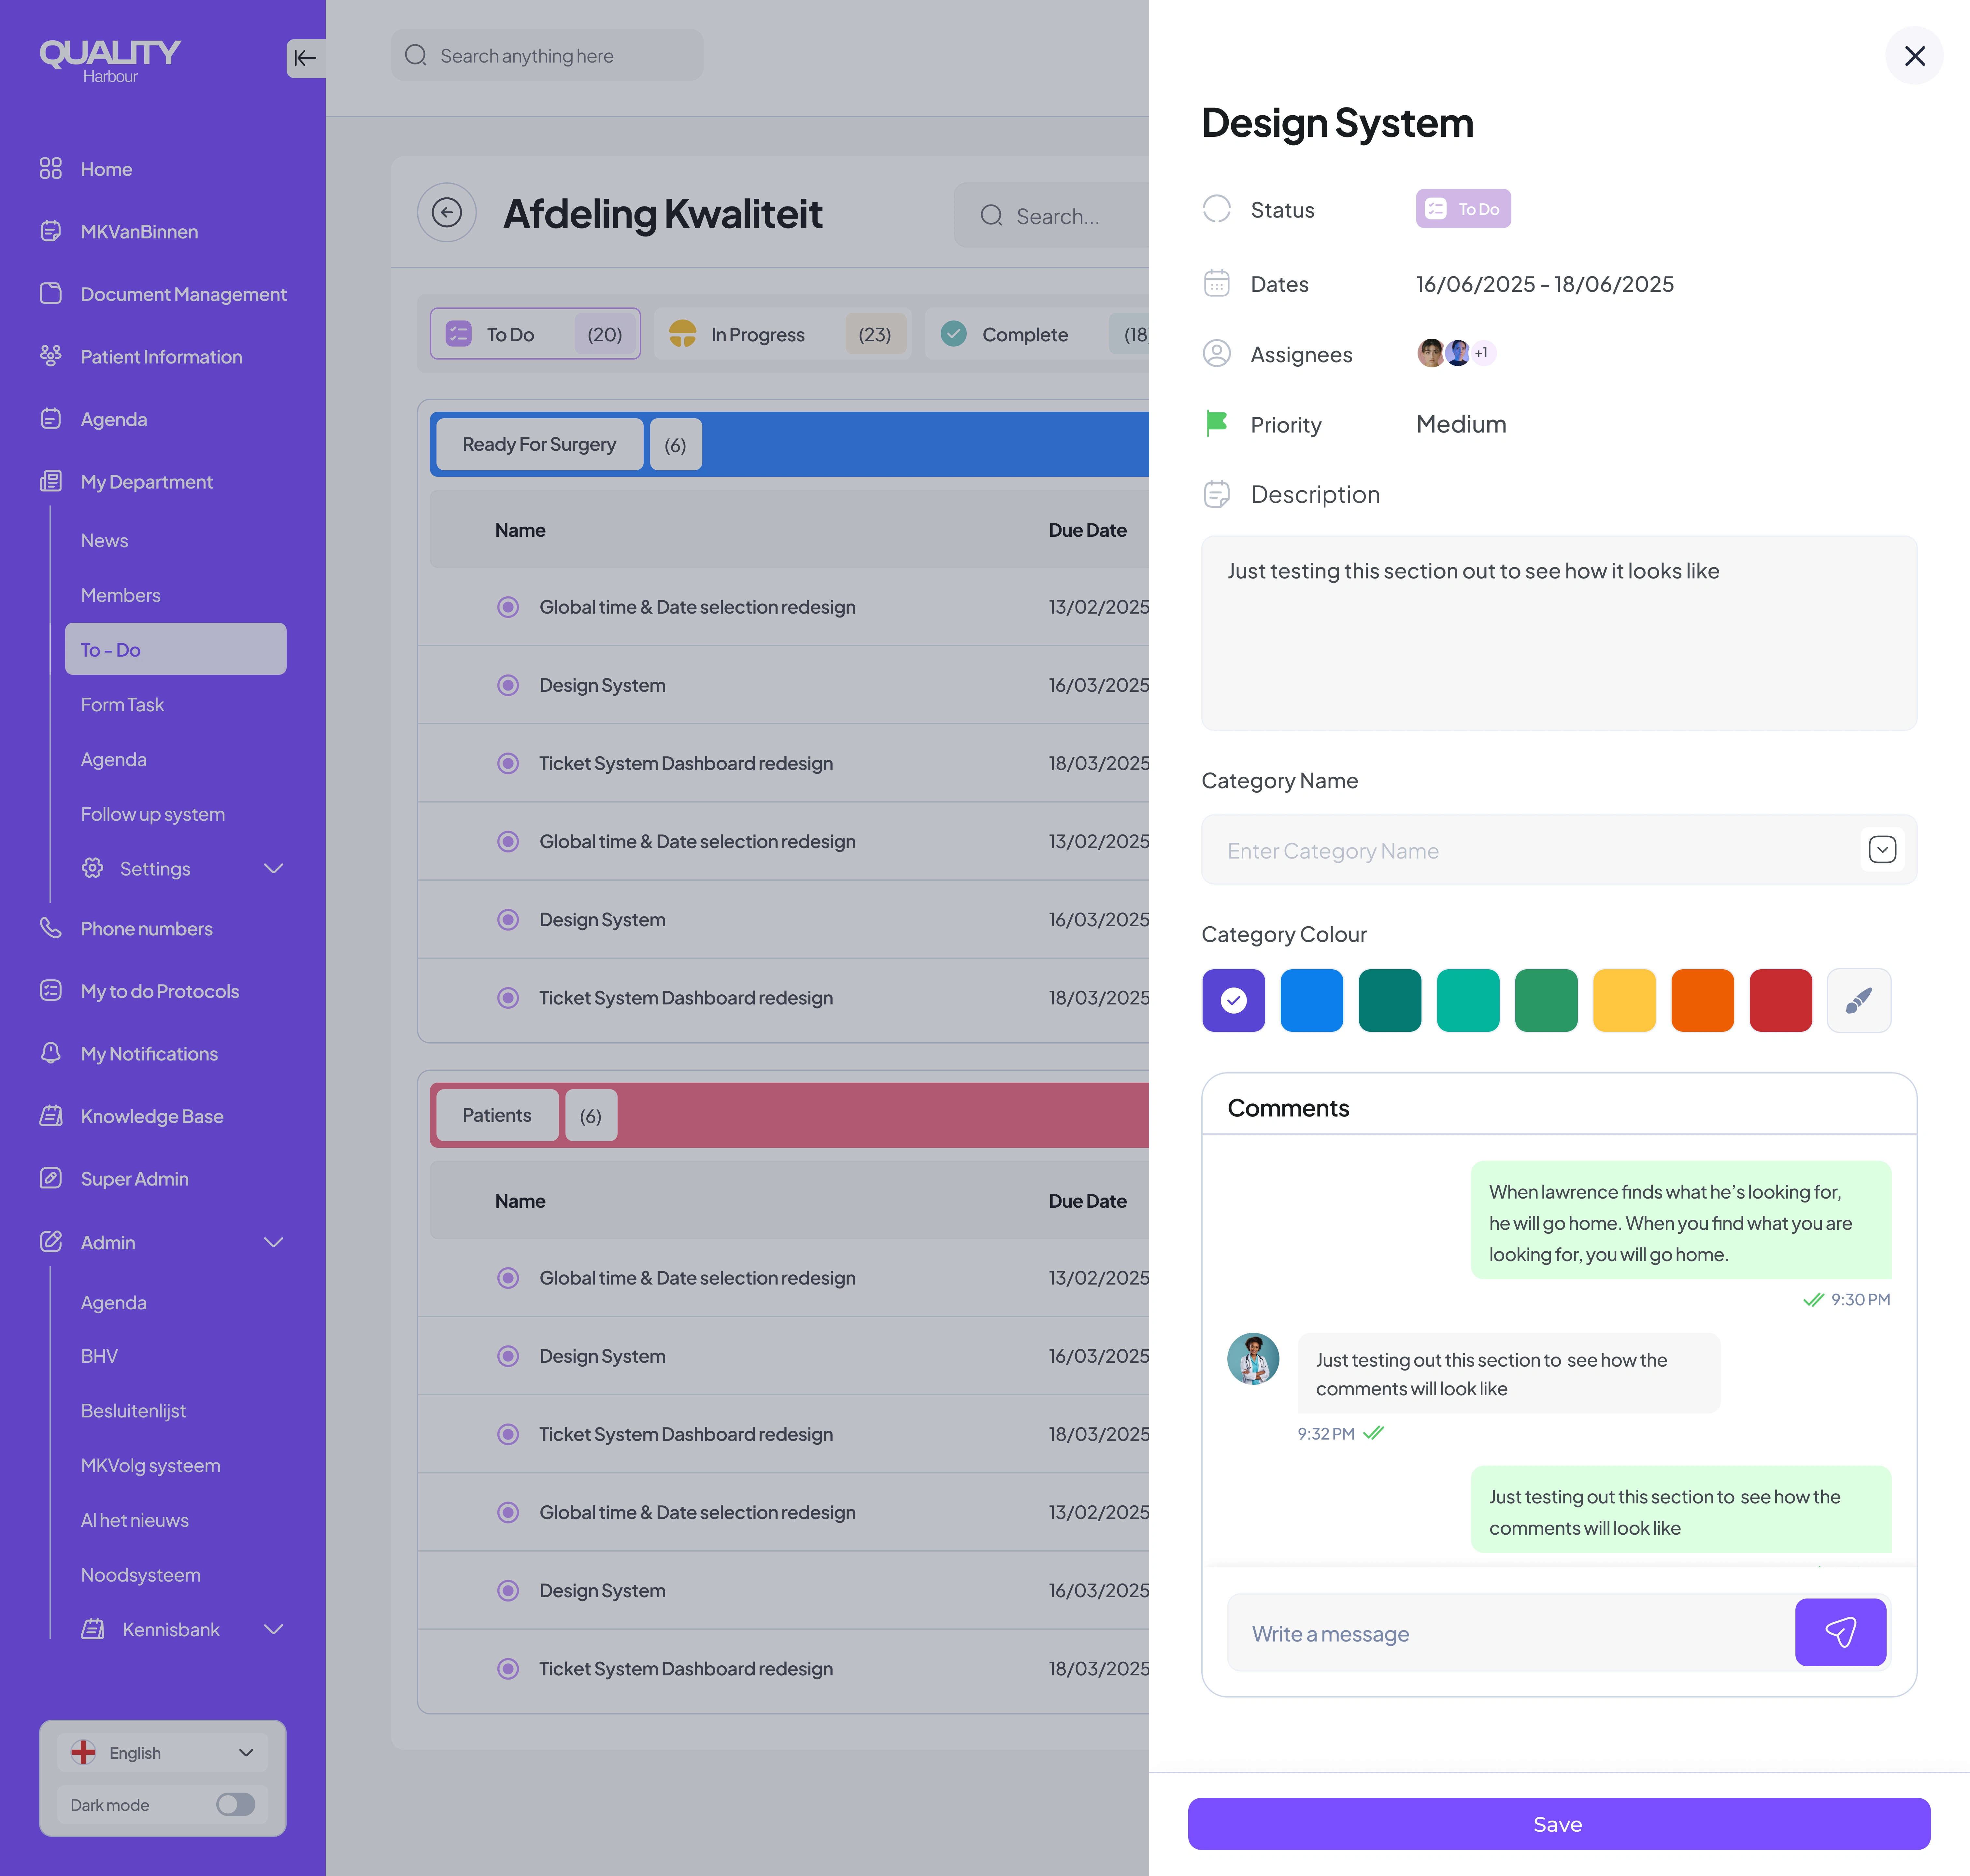The image size is (1970, 1876).
Task: Open Noodsysteem under Admin
Action: pyautogui.click(x=141, y=1575)
